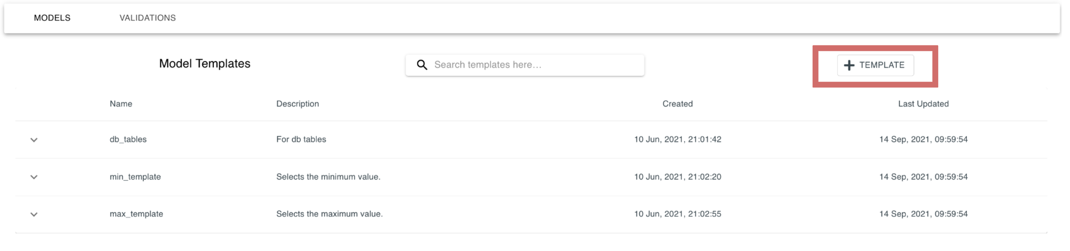The image size is (1070, 251).
Task: Select the min_template template name
Action: point(135,176)
